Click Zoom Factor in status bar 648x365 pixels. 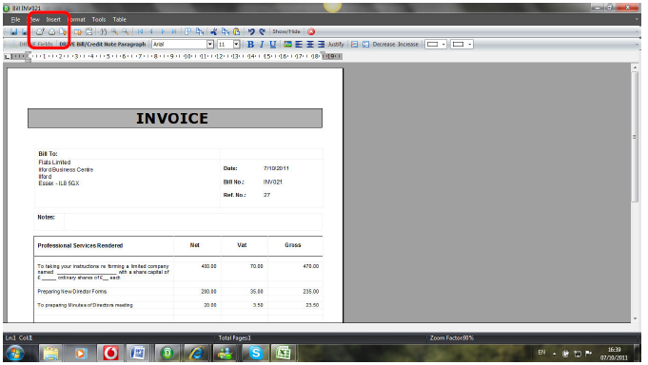click(x=452, y=337)
